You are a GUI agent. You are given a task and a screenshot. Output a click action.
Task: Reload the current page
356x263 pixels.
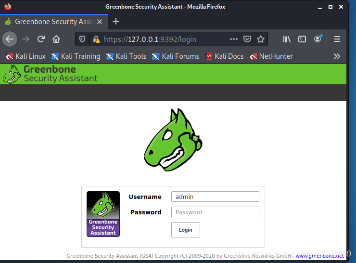41,39
